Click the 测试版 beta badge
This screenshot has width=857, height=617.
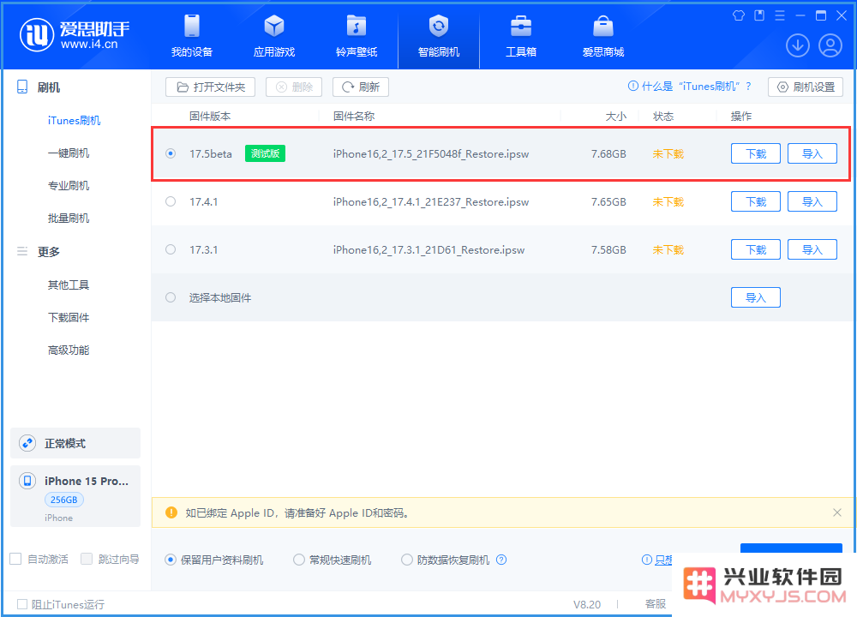click(x=265, y=153)
